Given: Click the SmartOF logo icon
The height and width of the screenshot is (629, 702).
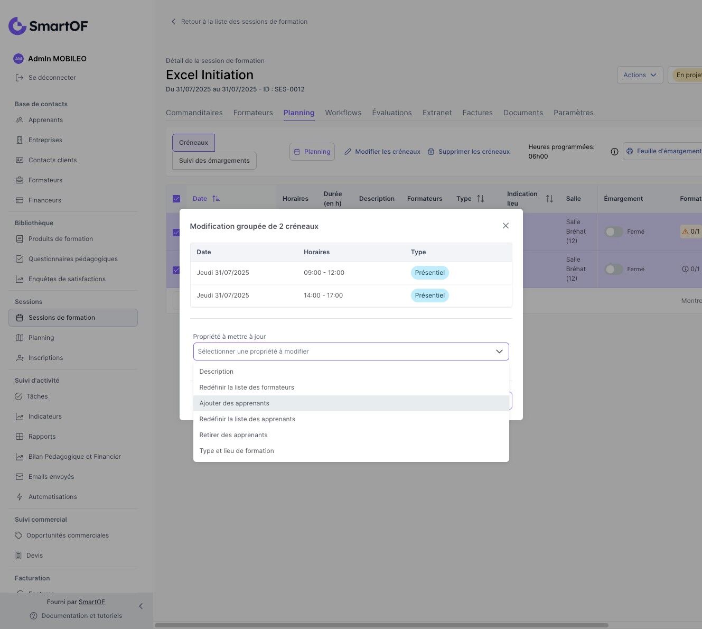Looking at the screenshot, I should click(x=17, y=25).
